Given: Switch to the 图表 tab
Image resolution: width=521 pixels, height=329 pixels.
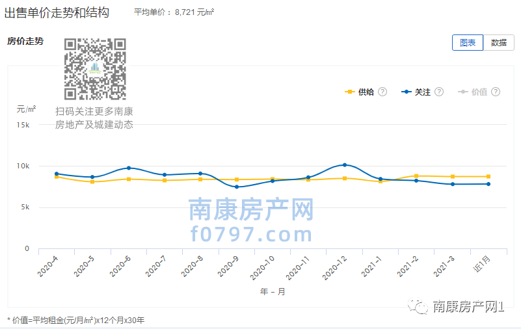Looking at the screenshot, I should (x=468, y=42).
